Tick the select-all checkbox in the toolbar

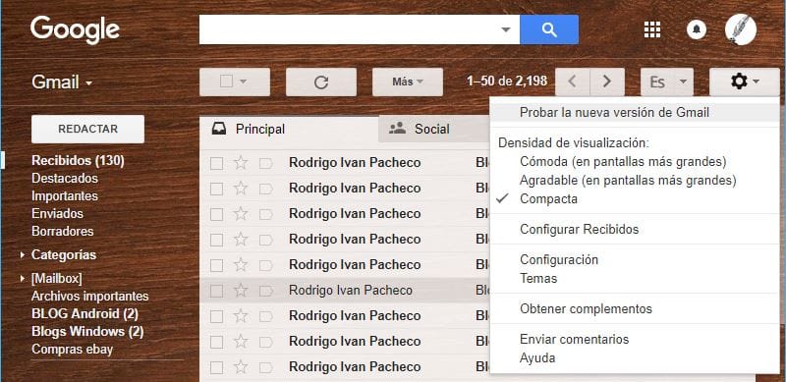(x=226, y=82)
